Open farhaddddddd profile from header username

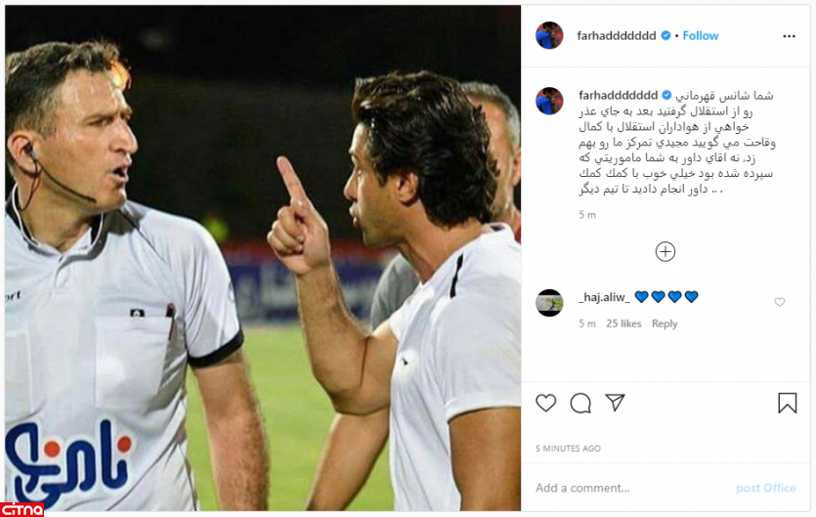617,36
